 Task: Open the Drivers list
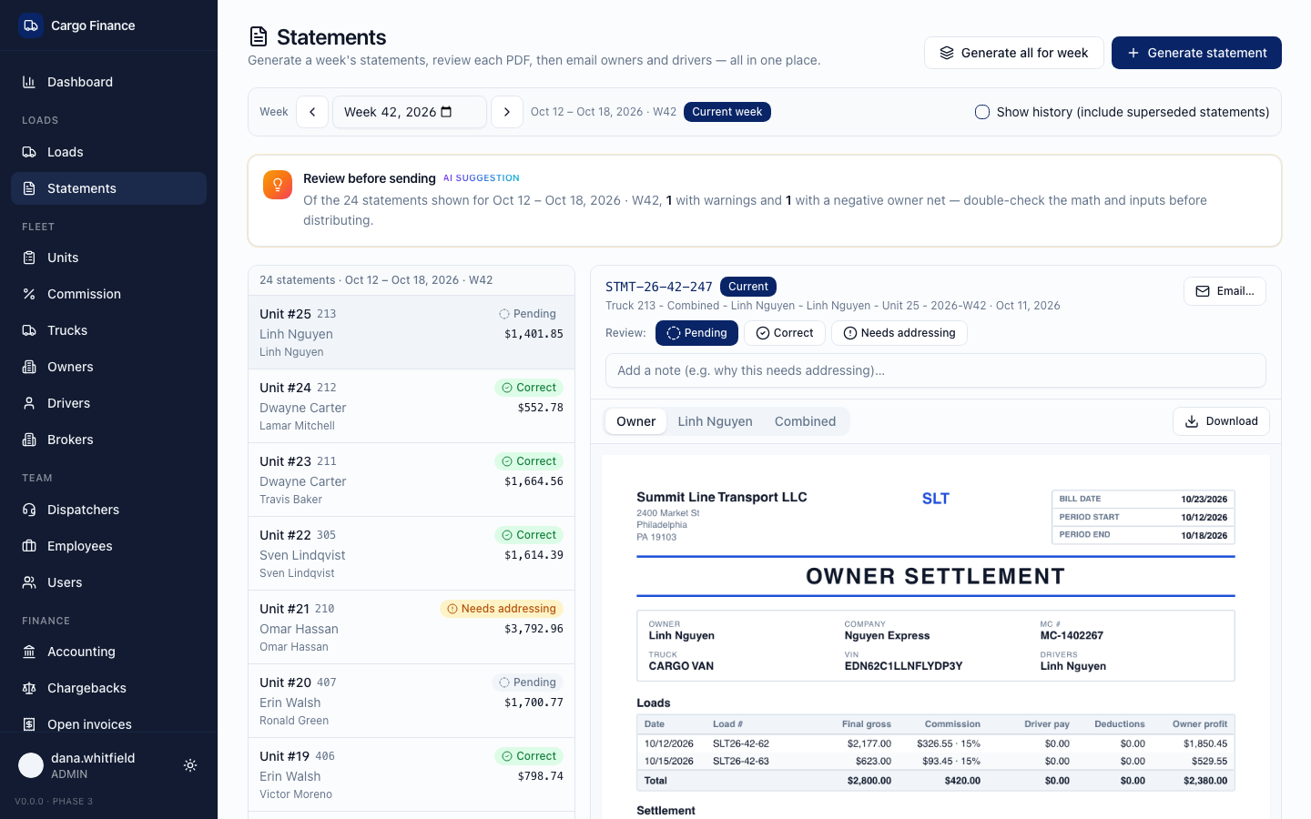click(108, 403)
